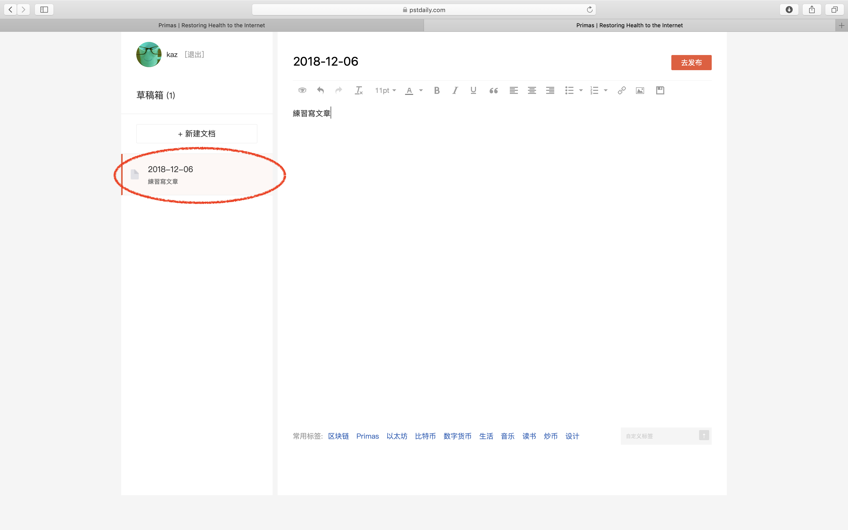This screenshot has height=530, width=848.
Task: Click the insert link icon
Action: 622,90
